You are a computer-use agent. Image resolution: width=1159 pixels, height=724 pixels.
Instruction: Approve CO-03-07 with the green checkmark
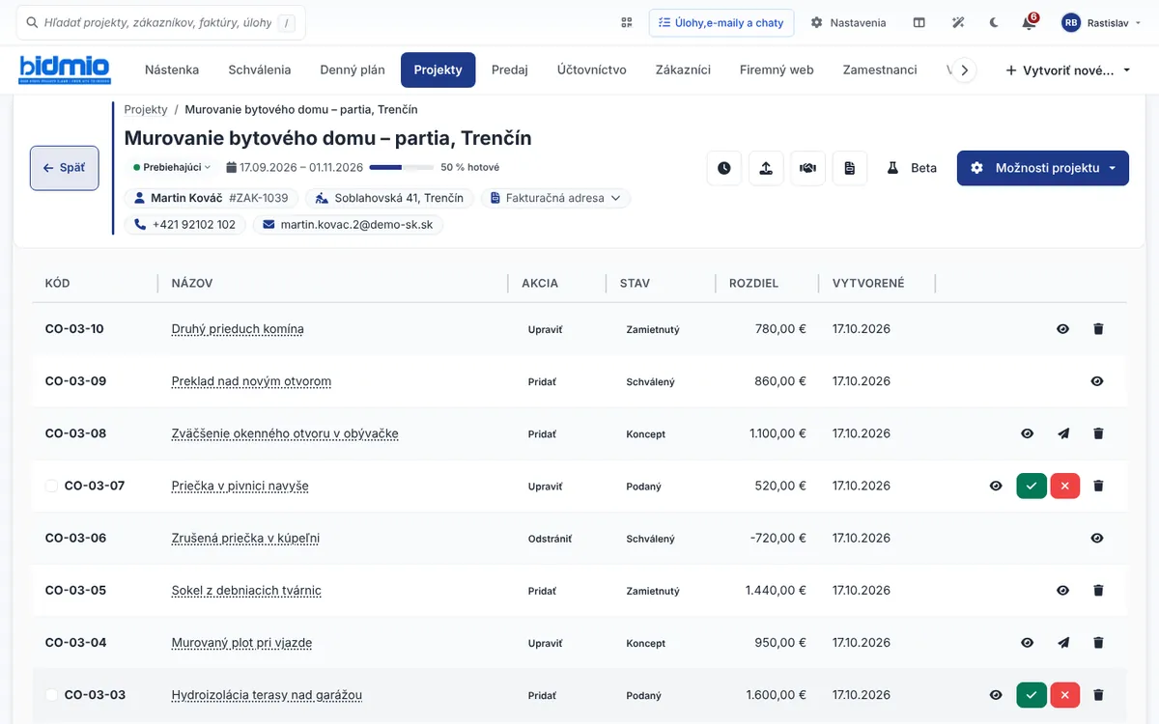1032,486
